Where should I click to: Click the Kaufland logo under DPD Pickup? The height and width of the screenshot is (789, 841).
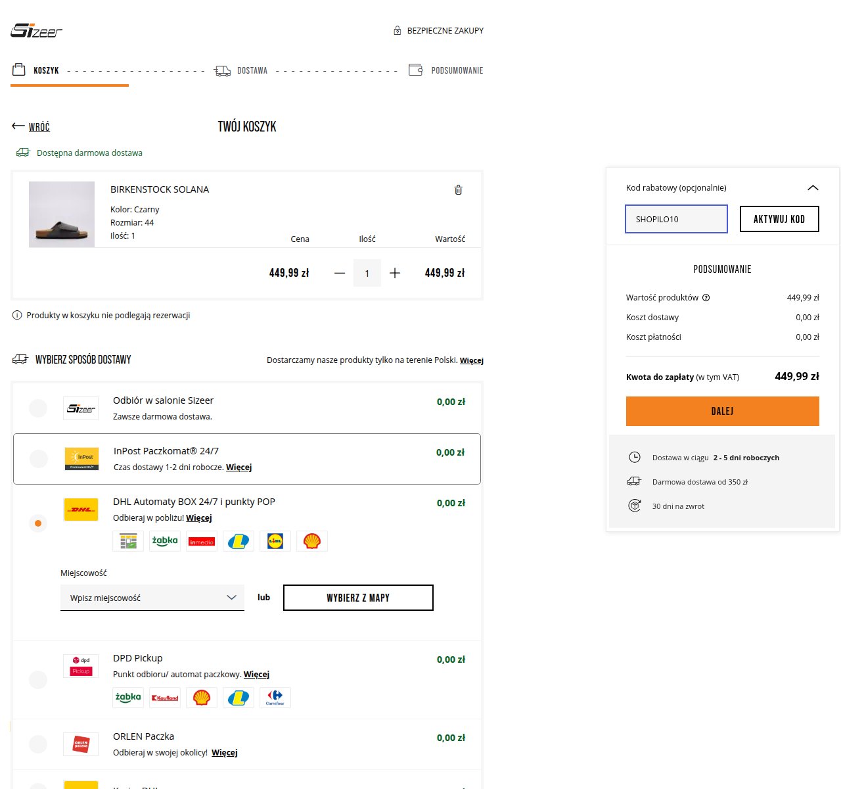[165, 698]
